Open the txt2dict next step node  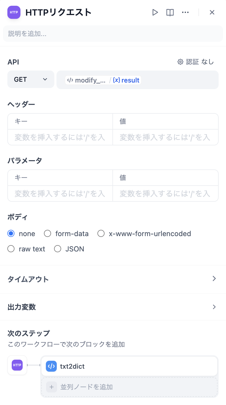pyautogui.click(x=129, y=366)
